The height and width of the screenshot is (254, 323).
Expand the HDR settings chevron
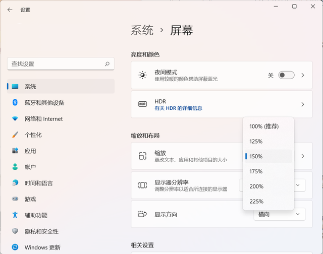tap(303, 104)
